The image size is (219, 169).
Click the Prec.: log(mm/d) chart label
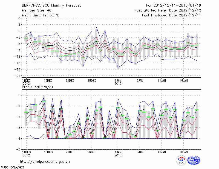[39, 87]
